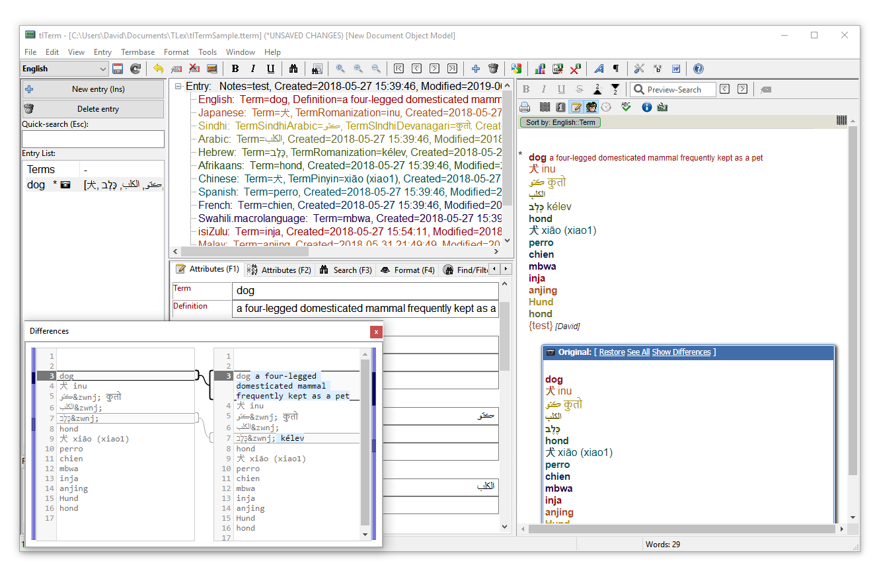Switch to the Format (F4) tab

pyautogui.click(x=408, y=270)
